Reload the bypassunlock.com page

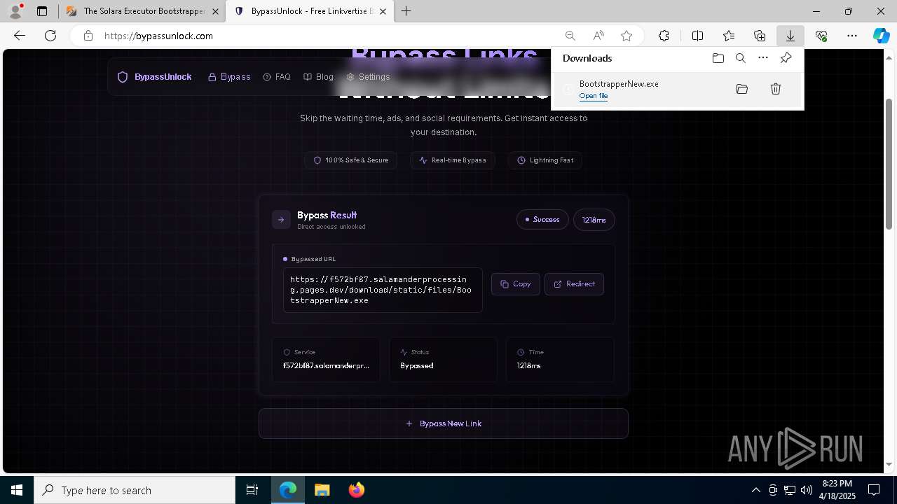50,36
